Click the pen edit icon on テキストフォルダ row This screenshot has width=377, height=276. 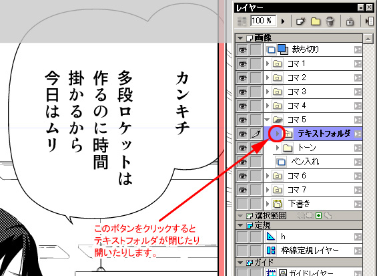click(x=256, y=134)
